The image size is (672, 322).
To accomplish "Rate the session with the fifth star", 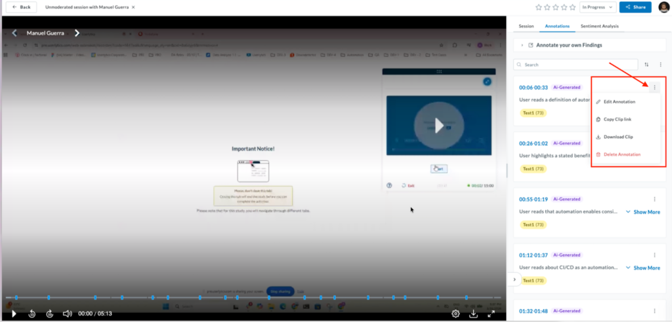I will coord(572,7).
